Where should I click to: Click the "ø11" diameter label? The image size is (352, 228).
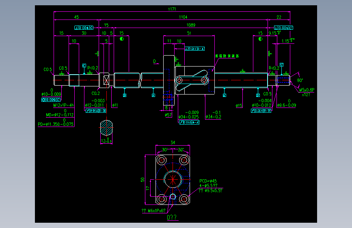(x=115, y=105)
